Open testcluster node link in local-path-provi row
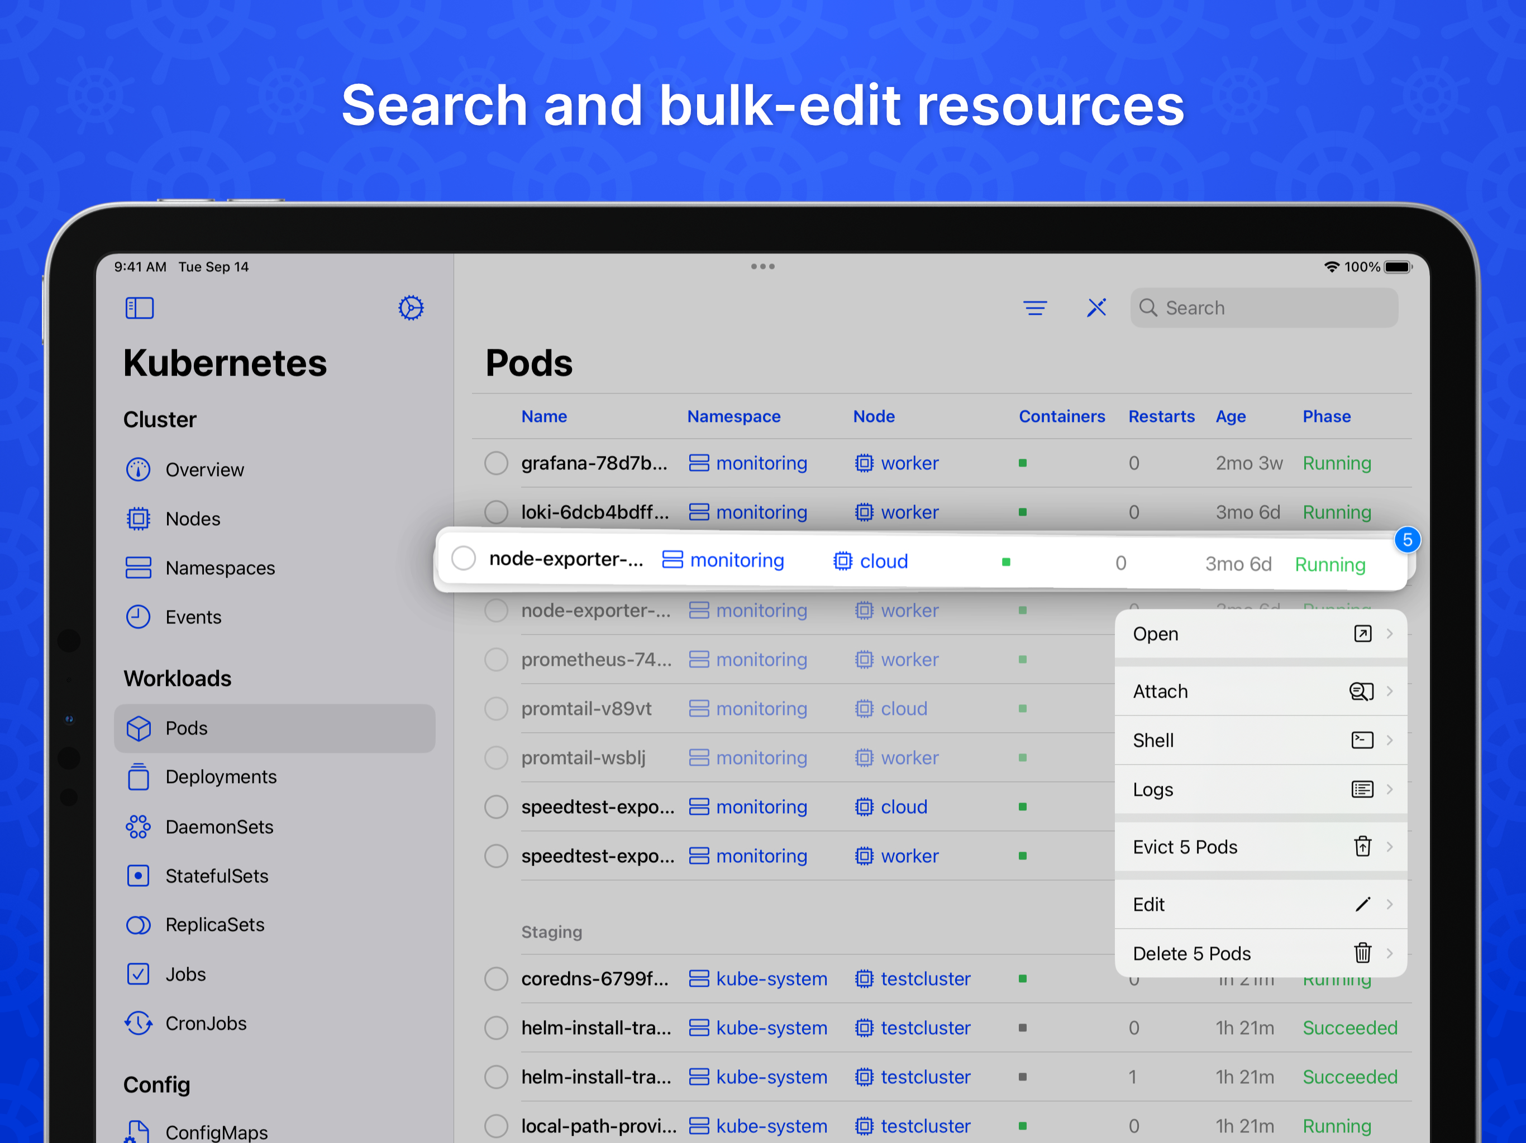The height and width of the screenshot is (1143, 1526). click(912, 1126)
